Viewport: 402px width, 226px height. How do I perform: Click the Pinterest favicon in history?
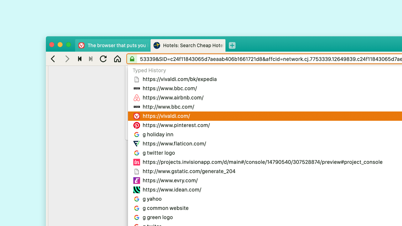tap(136, 125)
